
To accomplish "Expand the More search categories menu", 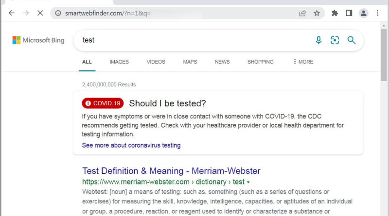I will click(303, 62).
